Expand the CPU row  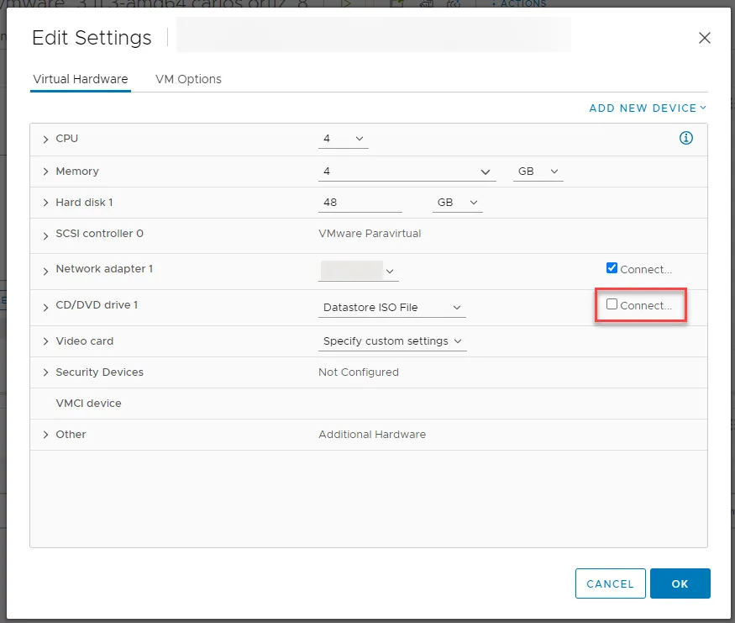coord(45,140)
